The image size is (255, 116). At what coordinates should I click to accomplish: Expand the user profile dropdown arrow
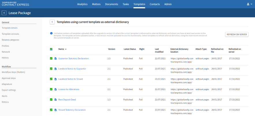252,4
